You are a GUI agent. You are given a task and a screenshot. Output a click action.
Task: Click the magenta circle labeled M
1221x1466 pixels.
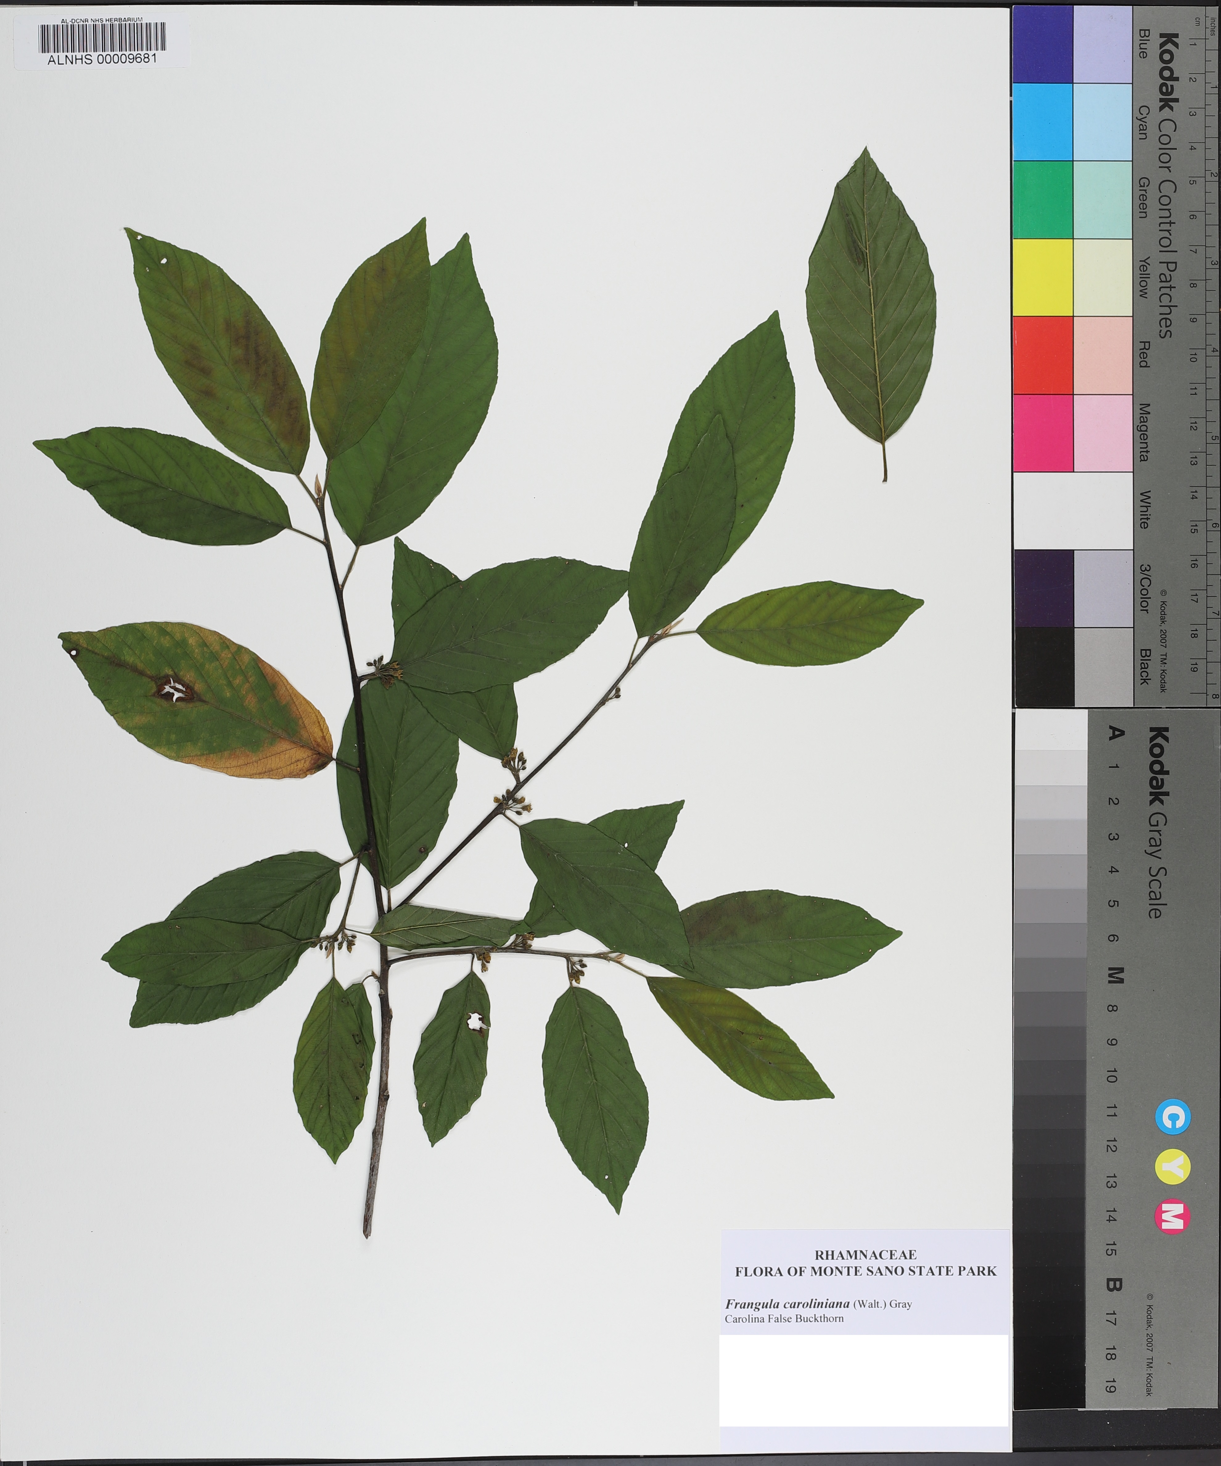1172,1217
